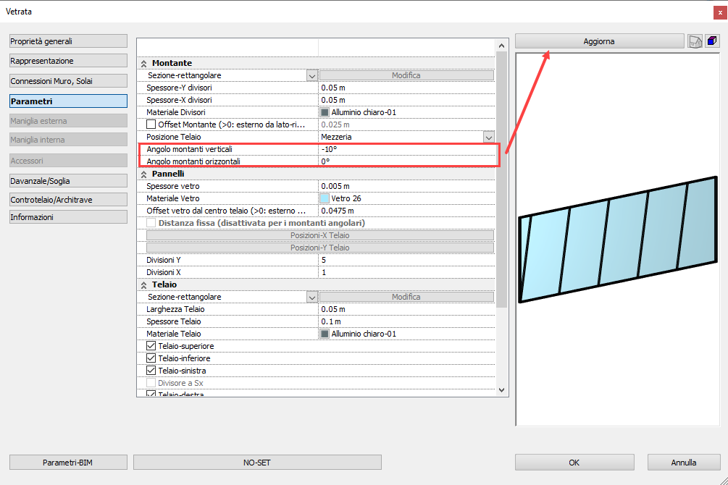Click the Spessore vetro value field
Viewport: 728px width, 485px height.
coord(406,186)
